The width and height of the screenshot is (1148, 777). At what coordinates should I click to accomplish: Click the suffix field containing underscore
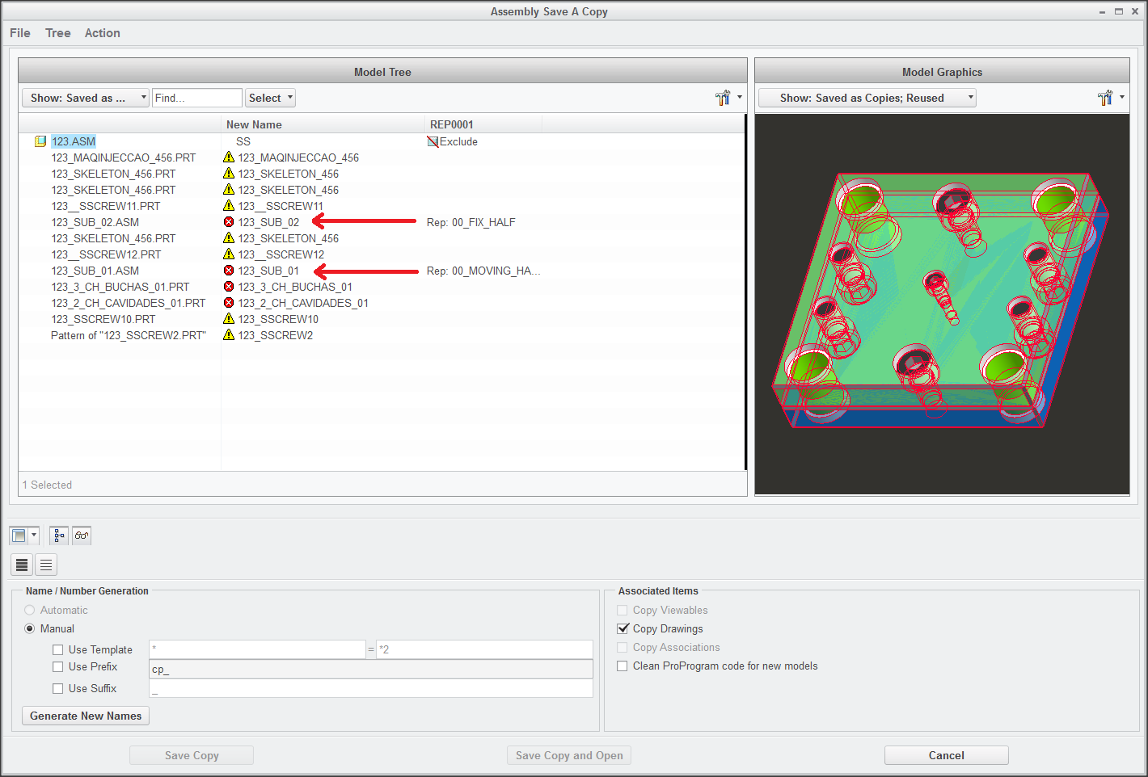(371, 688)
